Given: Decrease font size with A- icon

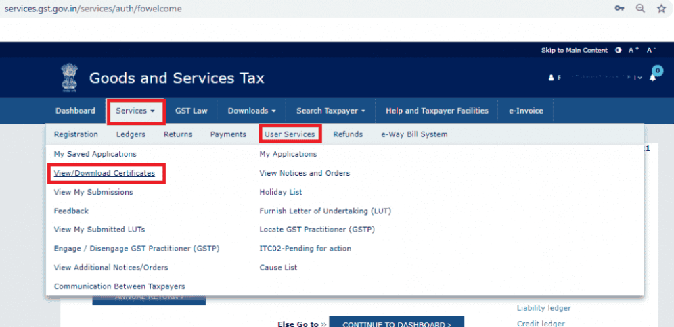Looking at the screenshot, I should (651, 51).
